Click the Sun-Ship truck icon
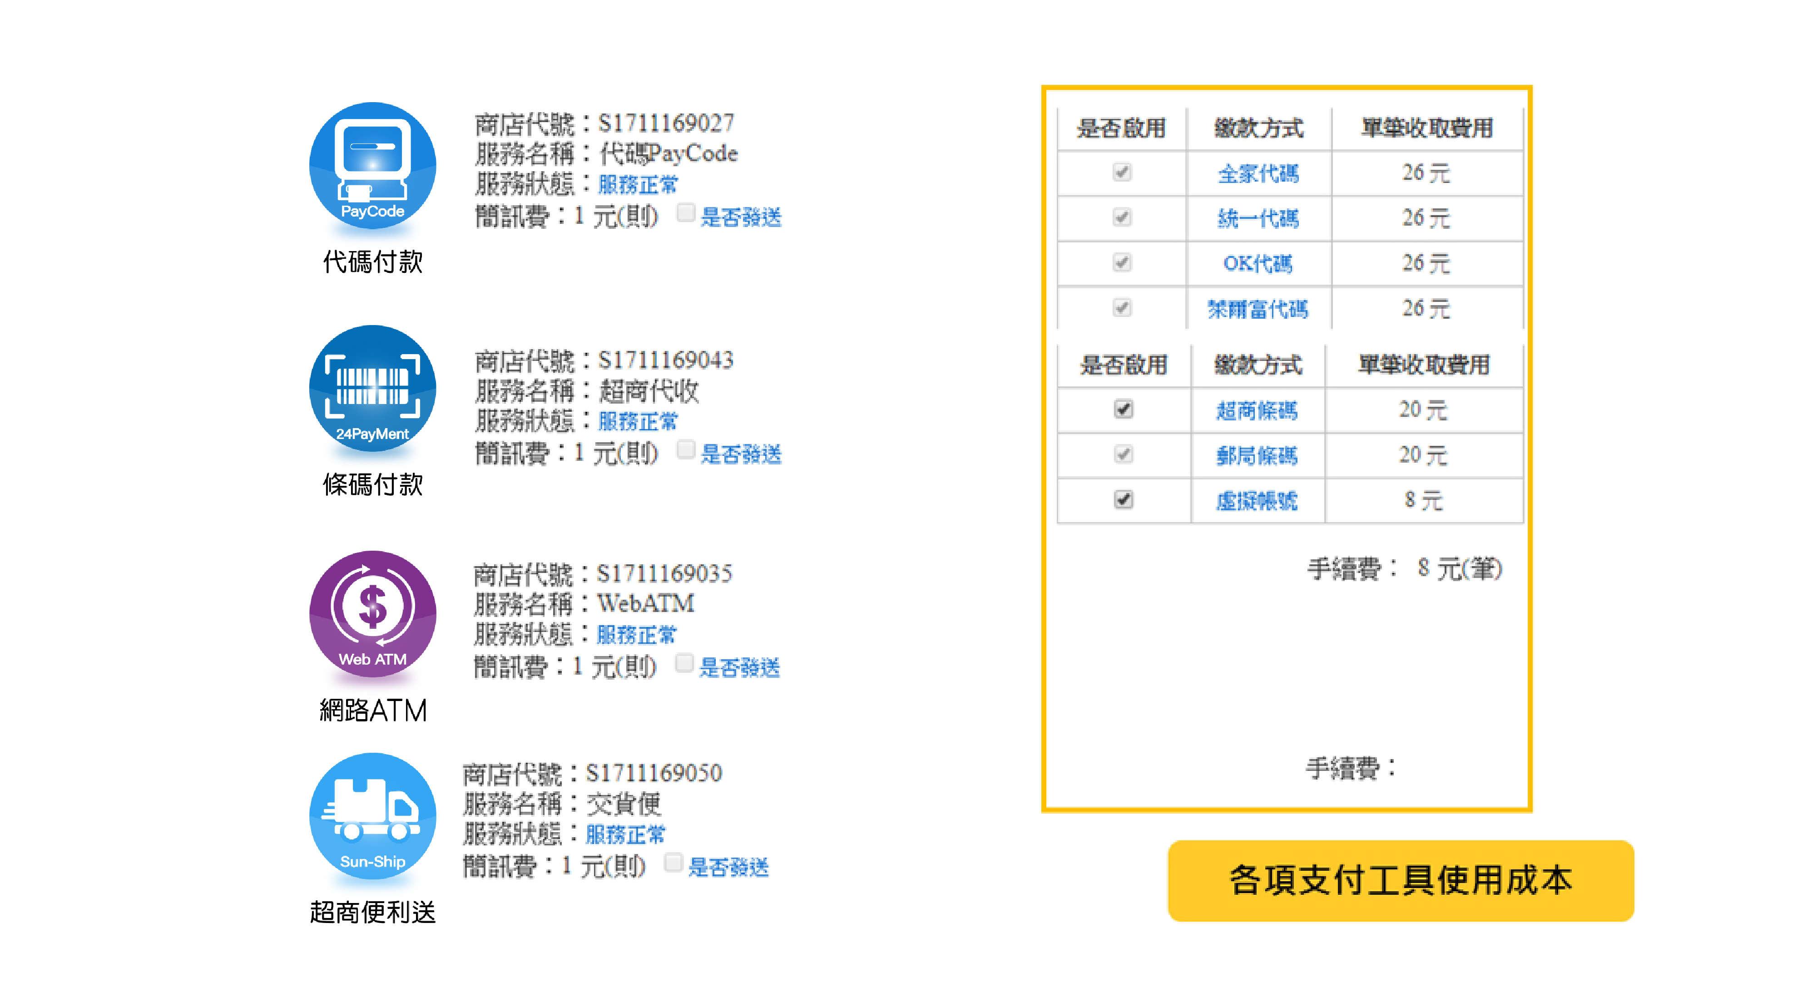 [x=372, y=816]
